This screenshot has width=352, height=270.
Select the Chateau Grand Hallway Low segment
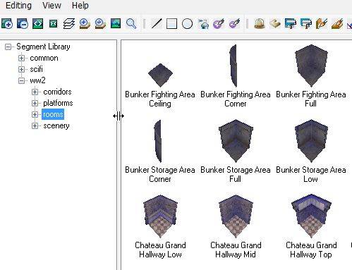tap(160, 227)
